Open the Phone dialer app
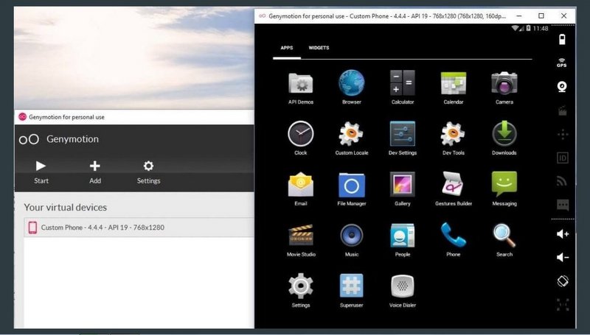 point(453,239)
